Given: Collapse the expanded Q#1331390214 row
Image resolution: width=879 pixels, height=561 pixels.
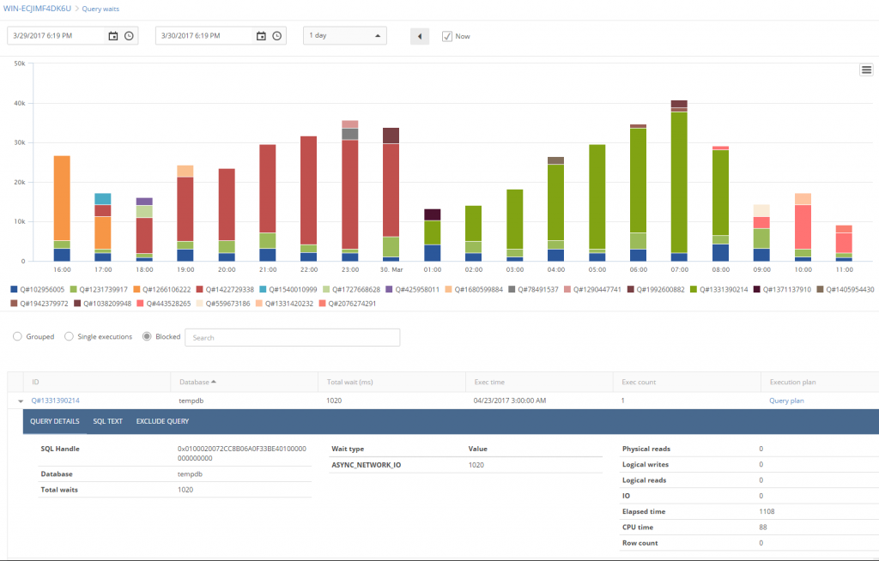Looking at the screenshot, I should coord(21,401).
